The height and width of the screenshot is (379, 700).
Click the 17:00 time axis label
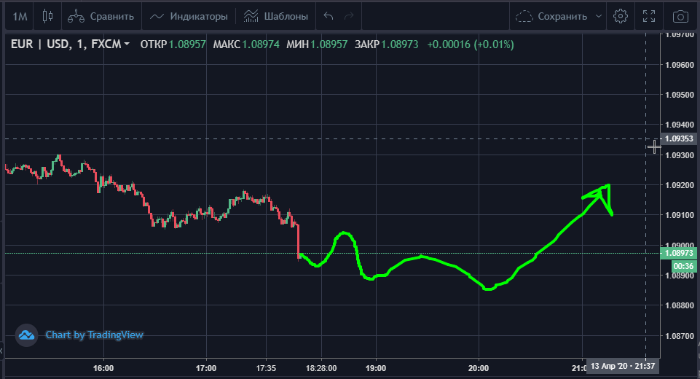pyautogui.click(x=206, y=368)
